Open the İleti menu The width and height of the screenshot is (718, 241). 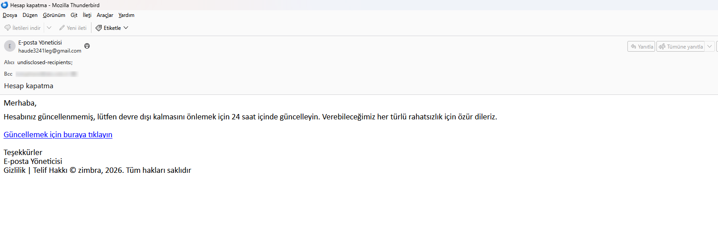point(87,15)
